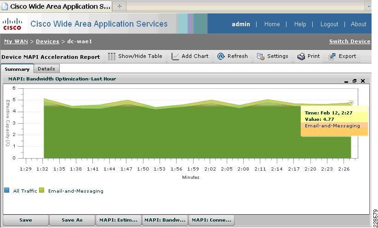Restore the MAPI: Estim... minimized chart

pos(118,220)
